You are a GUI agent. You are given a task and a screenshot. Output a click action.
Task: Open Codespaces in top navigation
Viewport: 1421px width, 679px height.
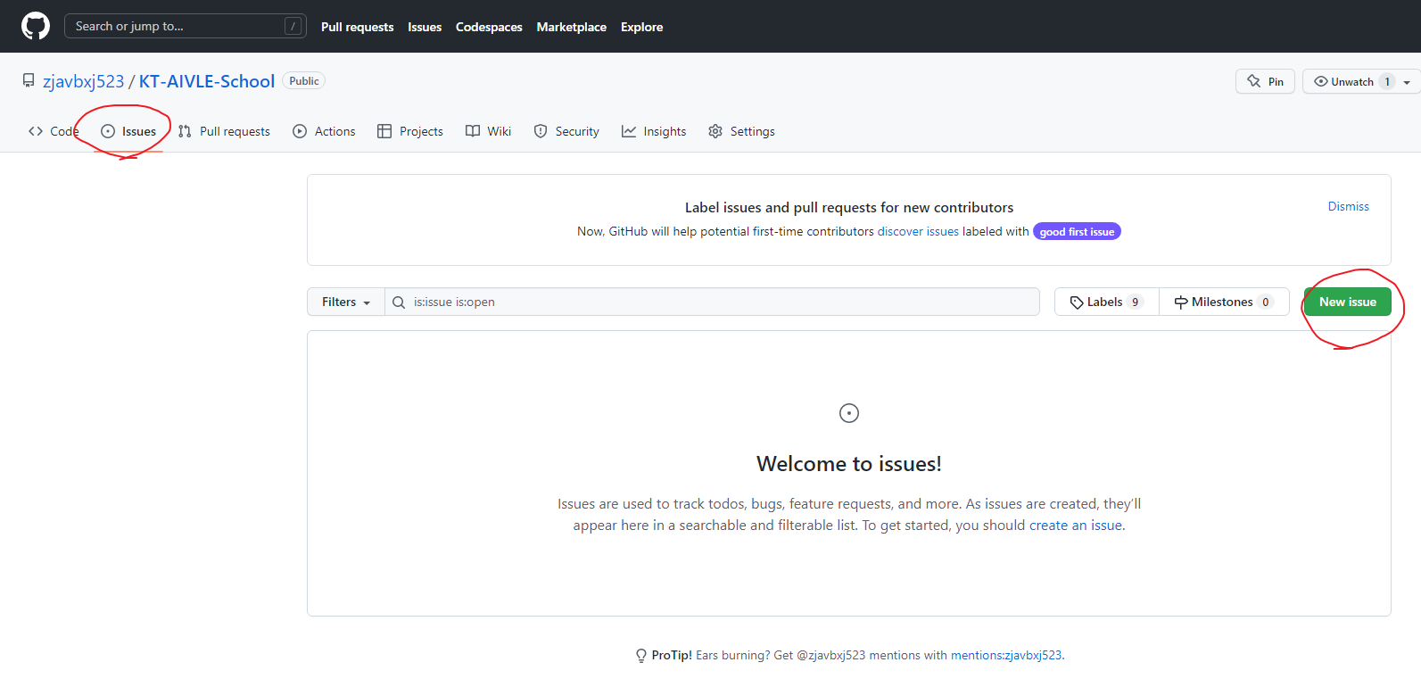(x=489, y=27)
